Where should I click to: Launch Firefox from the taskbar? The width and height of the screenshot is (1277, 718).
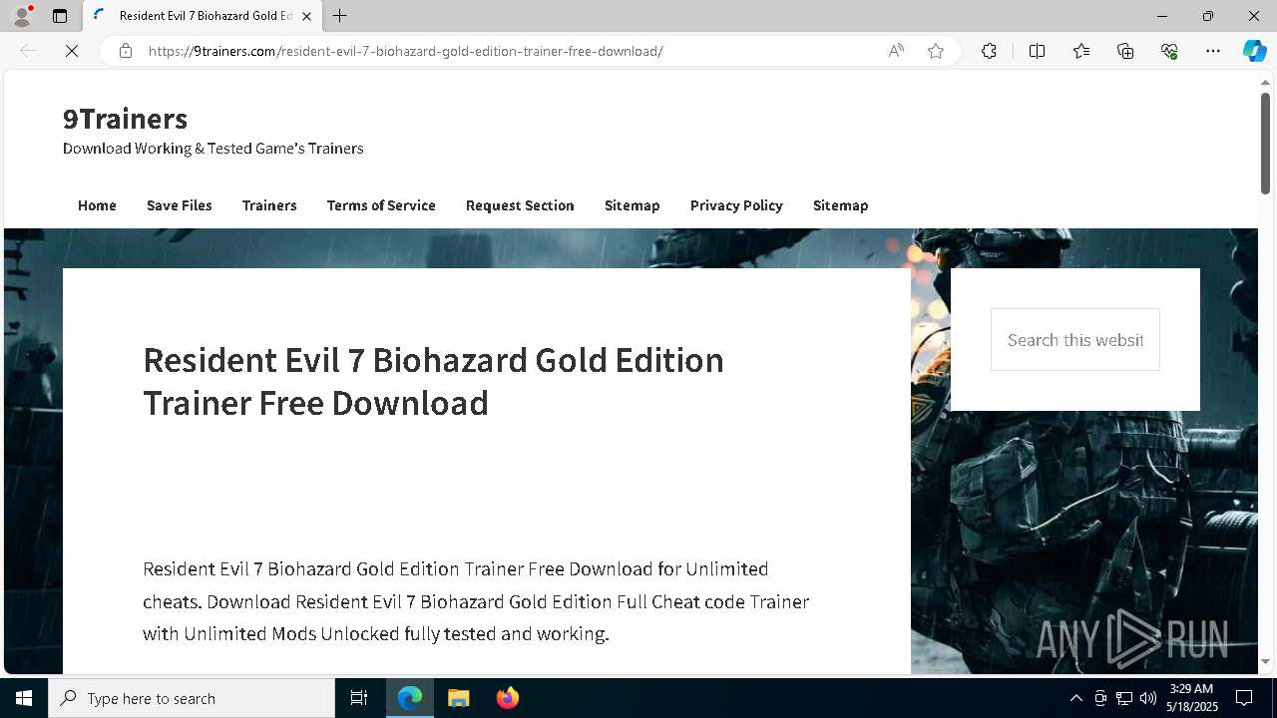pos(508,698)
